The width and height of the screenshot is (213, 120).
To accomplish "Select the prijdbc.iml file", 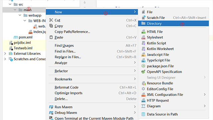I will (x=22, y=43).
